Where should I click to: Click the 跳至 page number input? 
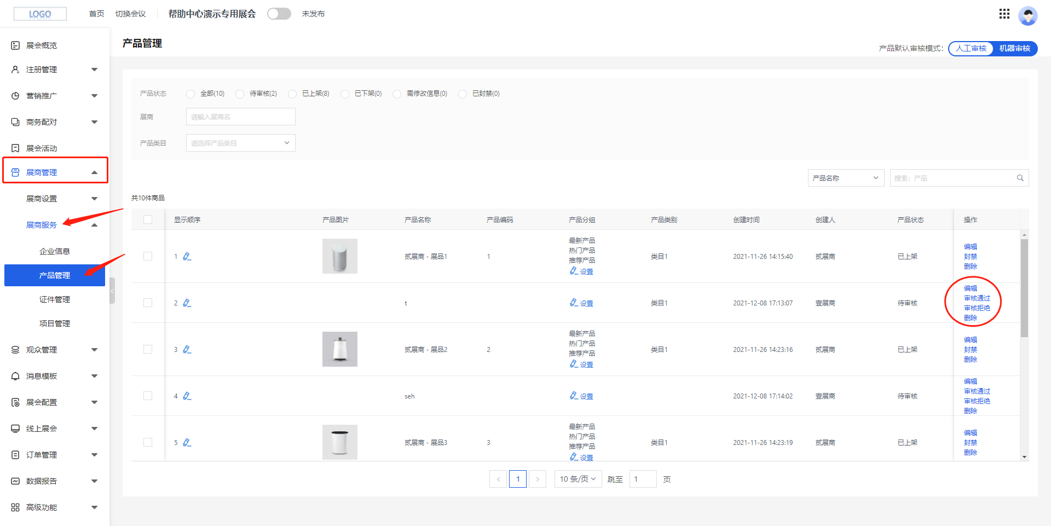(643, 479)
